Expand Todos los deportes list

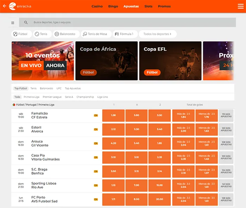[x=158, y=34]
